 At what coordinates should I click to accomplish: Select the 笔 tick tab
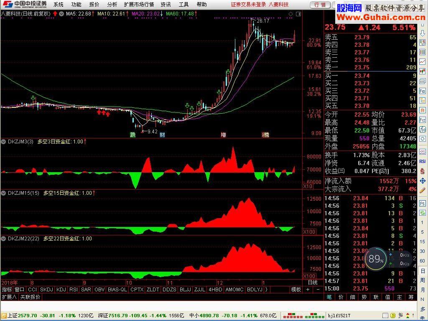tap(329, 297)
